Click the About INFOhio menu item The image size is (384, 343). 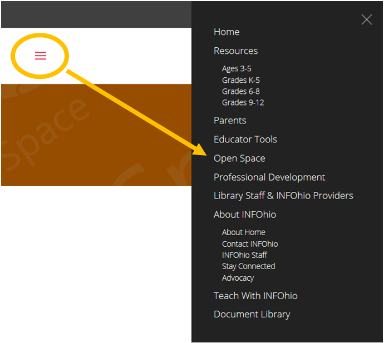click(x=245, y=215)
